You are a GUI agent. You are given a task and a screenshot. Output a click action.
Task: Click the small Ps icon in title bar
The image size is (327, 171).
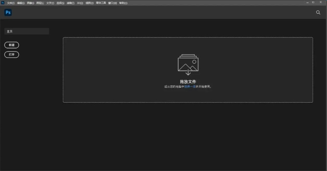click(3, 3)
